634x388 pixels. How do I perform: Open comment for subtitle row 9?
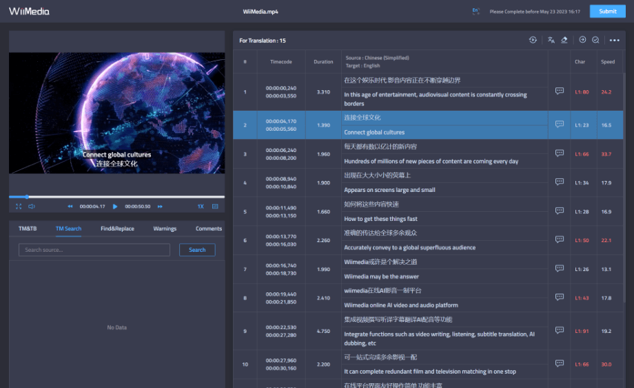tap(559, 330)
